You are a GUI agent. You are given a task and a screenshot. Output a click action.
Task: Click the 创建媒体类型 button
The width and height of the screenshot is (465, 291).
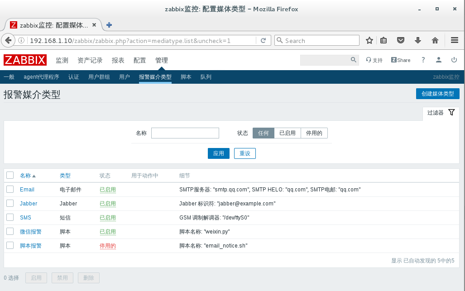[438, 94]
